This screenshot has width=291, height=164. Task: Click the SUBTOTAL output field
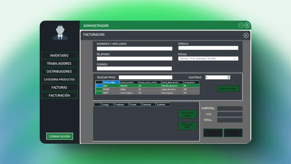[230, 108]
